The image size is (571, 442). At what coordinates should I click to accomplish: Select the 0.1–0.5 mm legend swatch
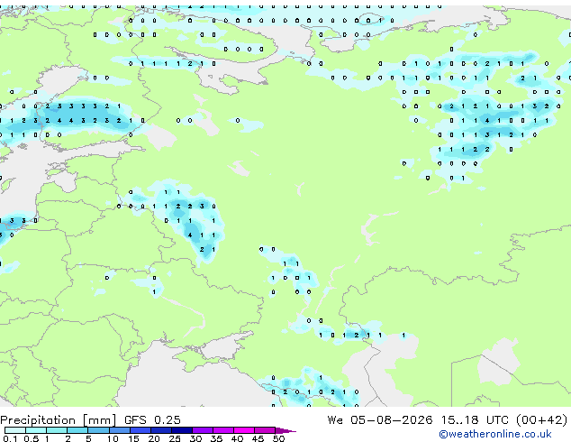[15, 430]
